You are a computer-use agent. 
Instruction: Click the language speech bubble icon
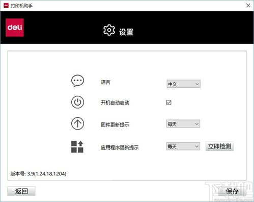click(x=77, y=81)
